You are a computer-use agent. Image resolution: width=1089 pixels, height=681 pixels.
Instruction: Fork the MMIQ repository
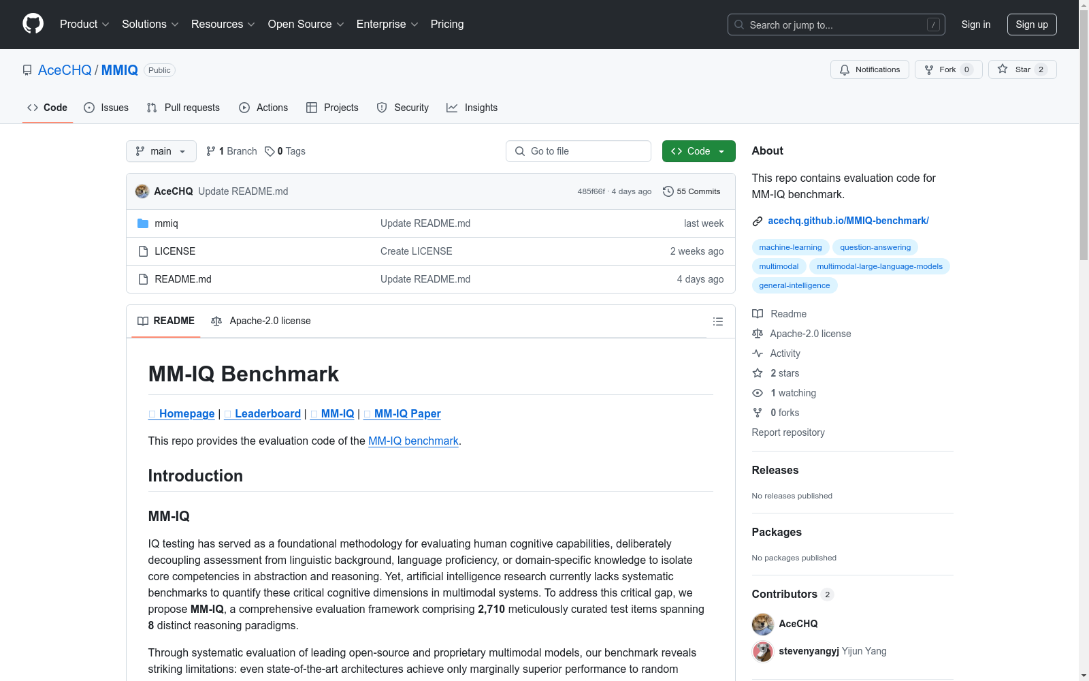pyautogui.click(x=948, y=69)
